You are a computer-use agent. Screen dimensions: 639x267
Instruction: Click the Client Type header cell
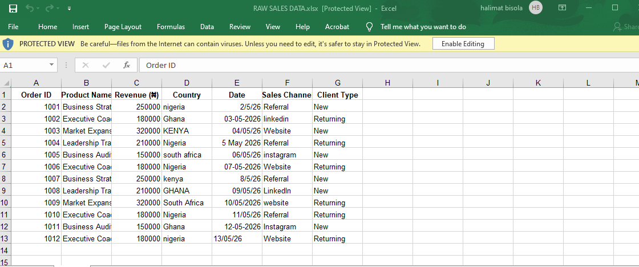[337, 95]
